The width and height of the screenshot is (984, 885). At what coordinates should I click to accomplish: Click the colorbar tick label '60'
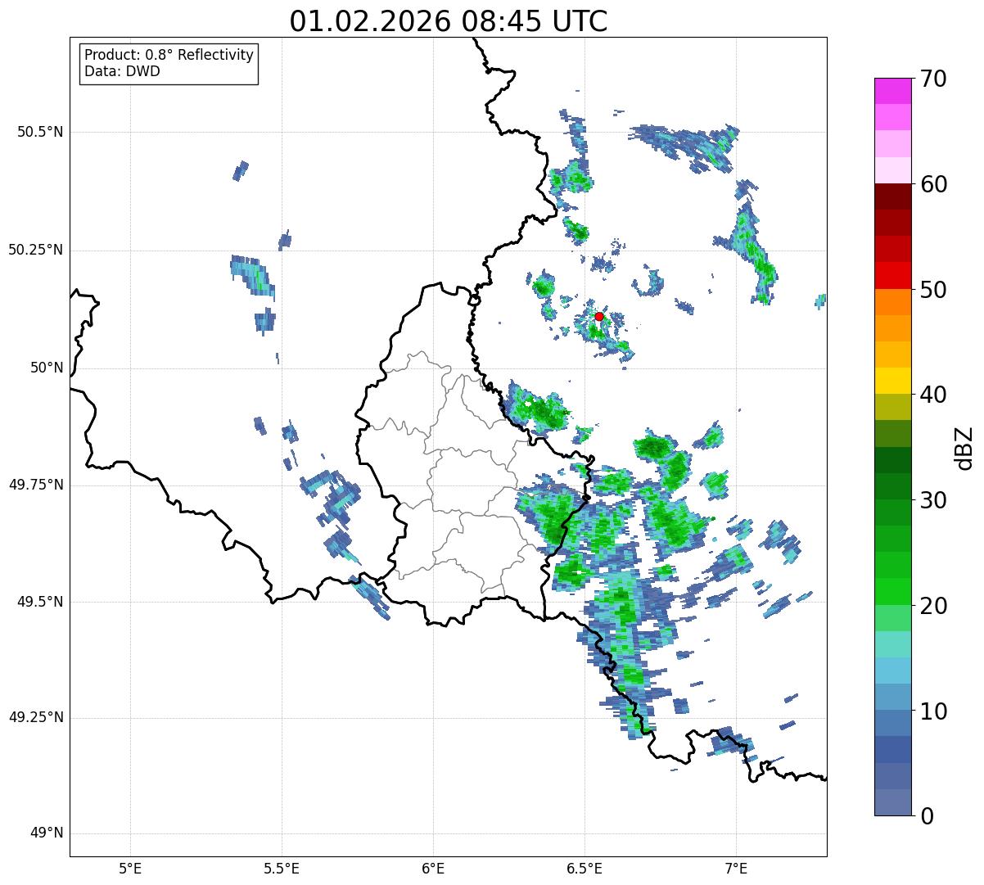(933, 184)
